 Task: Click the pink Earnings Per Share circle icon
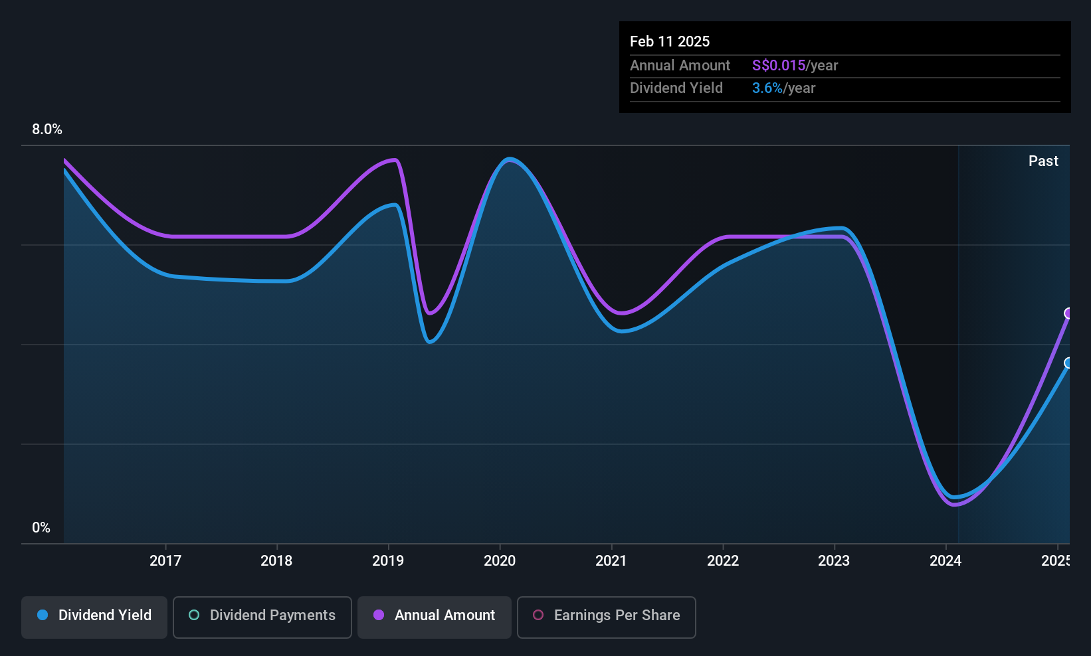point(538,615)
